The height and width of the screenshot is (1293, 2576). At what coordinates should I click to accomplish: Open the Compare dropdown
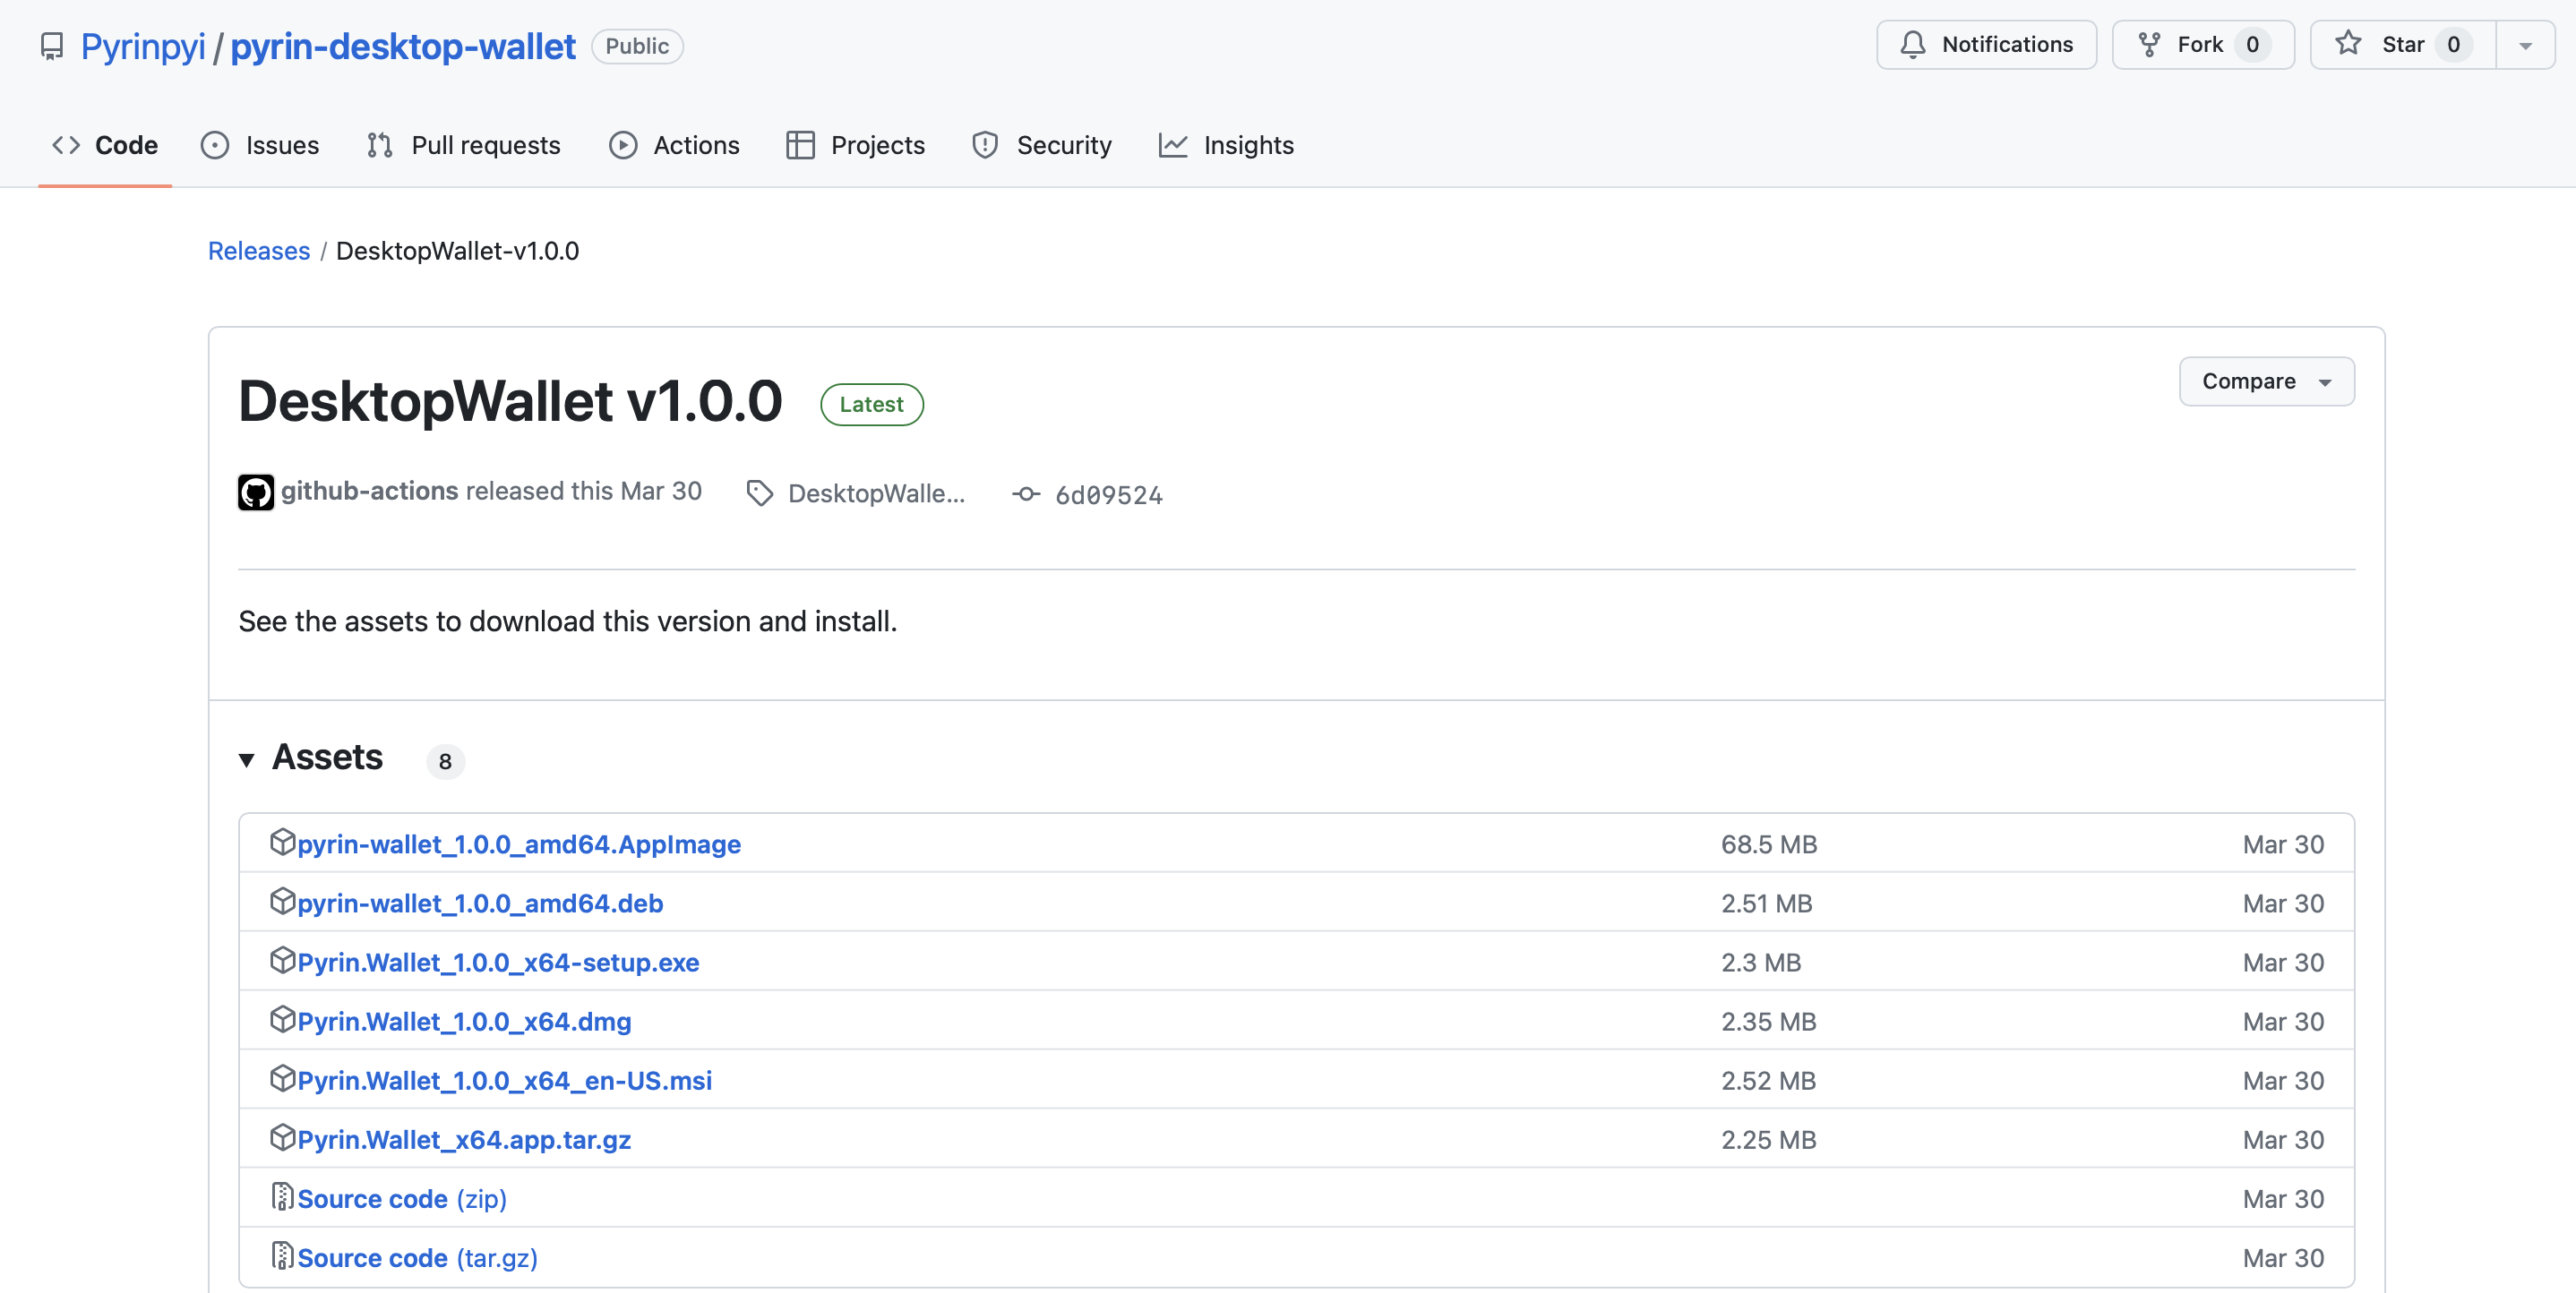coord(2265,381)
